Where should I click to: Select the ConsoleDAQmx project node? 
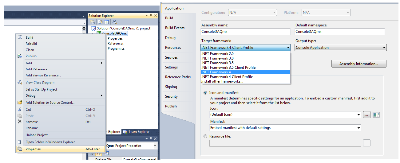click(x=114, y=33)
